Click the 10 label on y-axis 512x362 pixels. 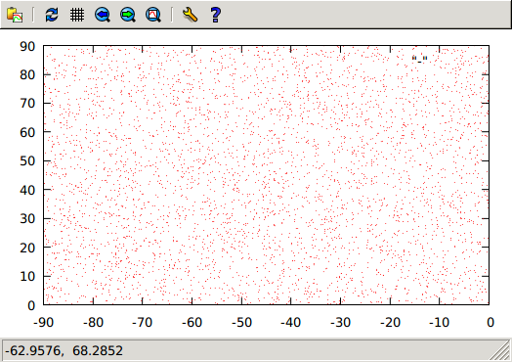[x=27, y=276]
